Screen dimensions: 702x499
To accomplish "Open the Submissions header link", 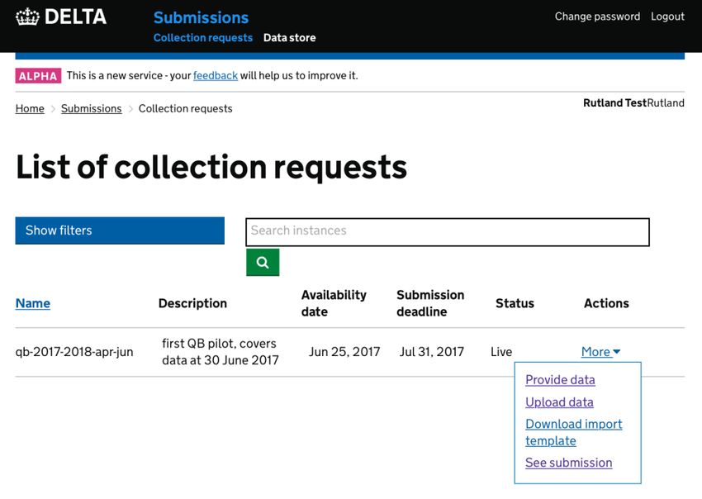I will click(201, 17).
